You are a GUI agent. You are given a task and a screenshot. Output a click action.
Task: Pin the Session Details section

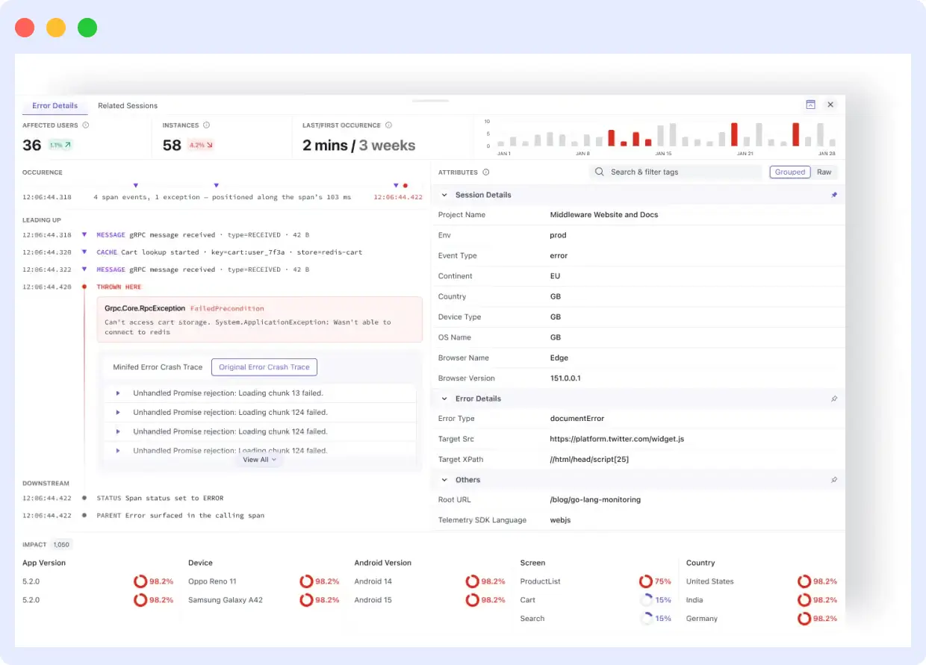[834, 195]
